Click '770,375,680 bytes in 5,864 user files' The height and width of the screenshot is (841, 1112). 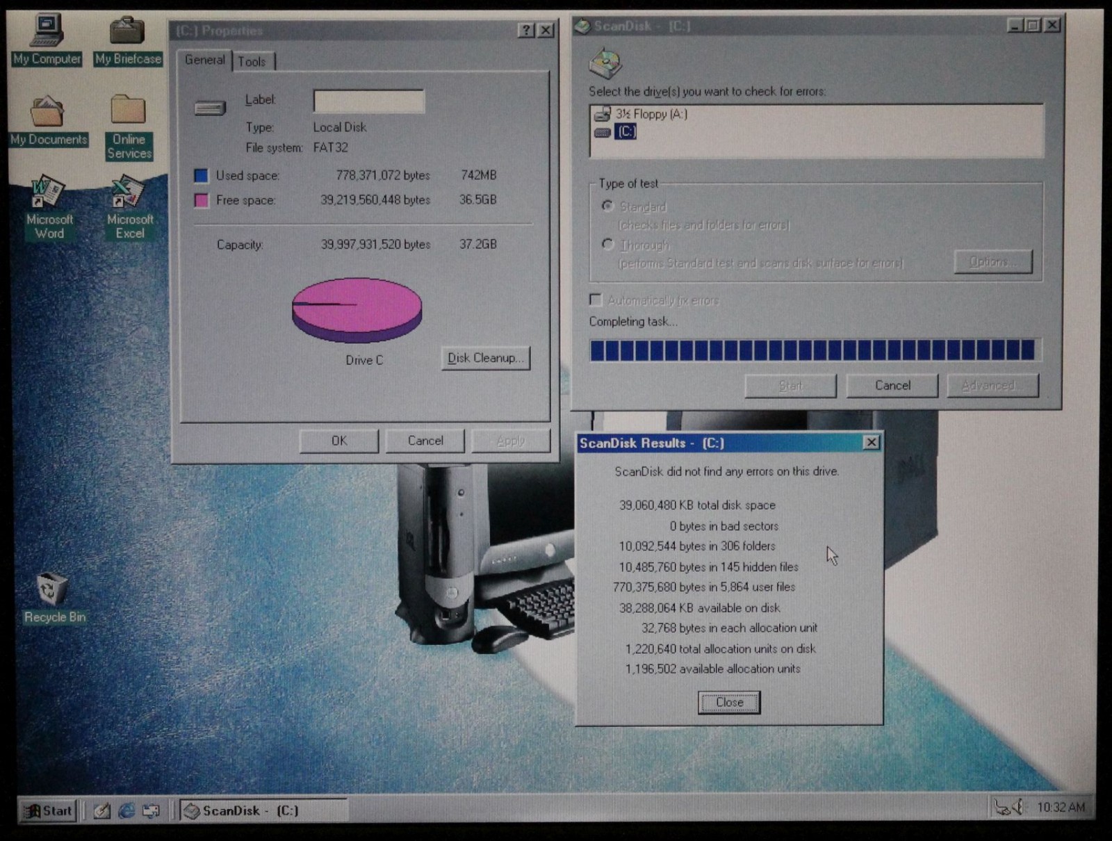coord(704,587)
